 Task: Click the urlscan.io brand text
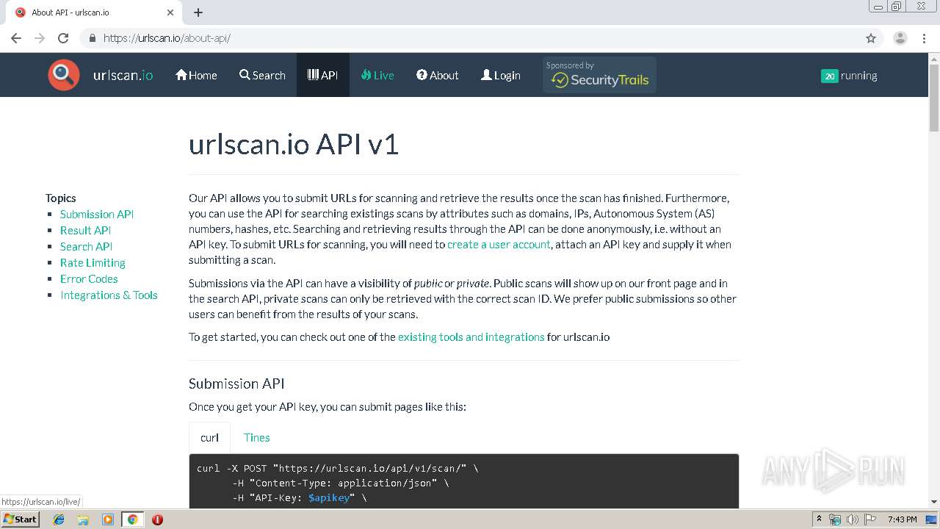coord(123,75)
